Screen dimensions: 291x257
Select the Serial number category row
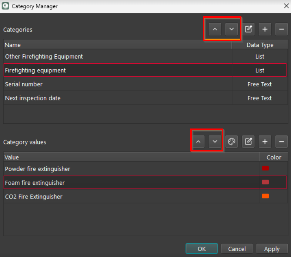[x=24, y=84]
